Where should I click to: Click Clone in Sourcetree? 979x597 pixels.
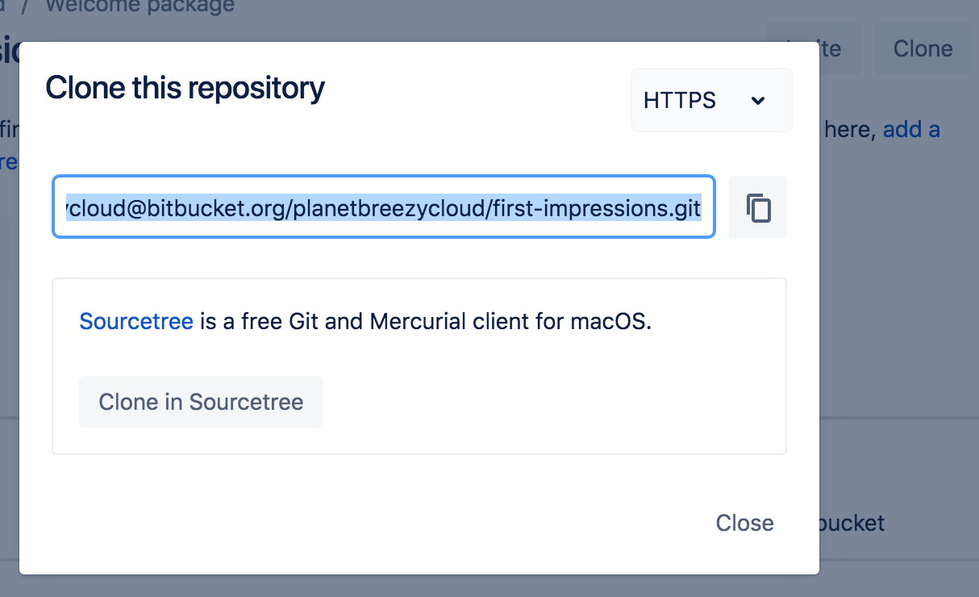coord(200,401)
